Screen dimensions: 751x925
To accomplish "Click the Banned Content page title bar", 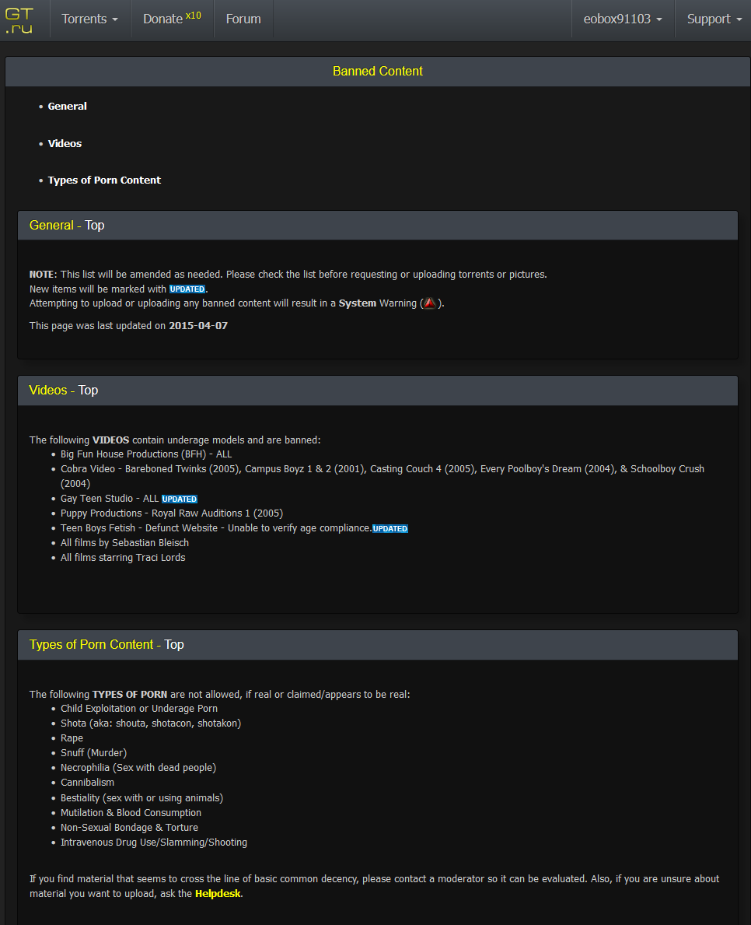I will pyautogui.click(x=377, y=71).
